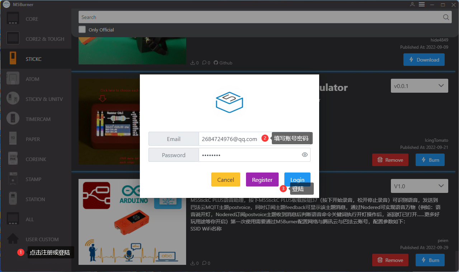This screenshot has height=272, width=459.
Task: Click the purple Register button
Action: pyautogui.click(x=262, y=180)
